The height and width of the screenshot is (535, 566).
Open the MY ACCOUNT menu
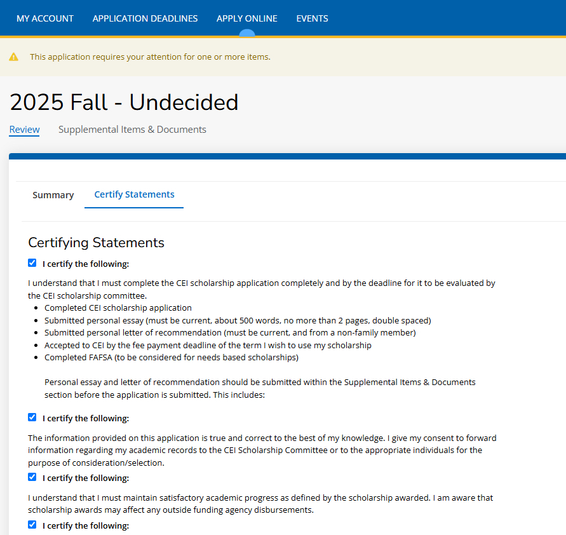(x=44, y=18)
